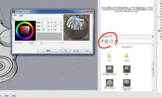Toggle the 投影 checkbox
The width and height of the screenshot is (162, 98).
[3, 96]
